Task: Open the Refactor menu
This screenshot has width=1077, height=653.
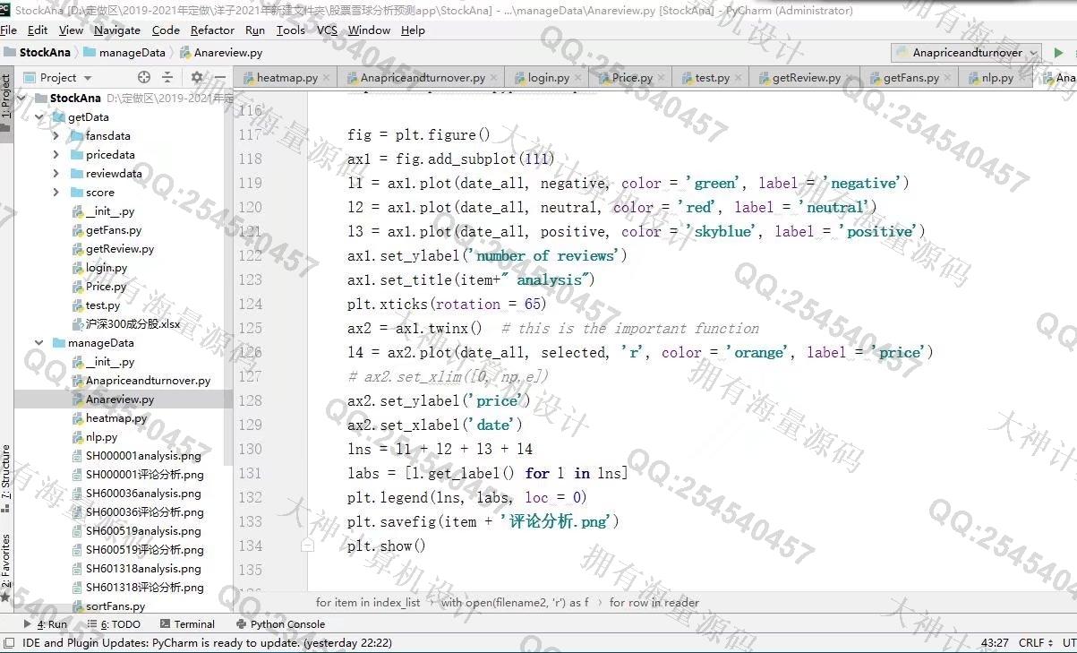Action: 212,30
